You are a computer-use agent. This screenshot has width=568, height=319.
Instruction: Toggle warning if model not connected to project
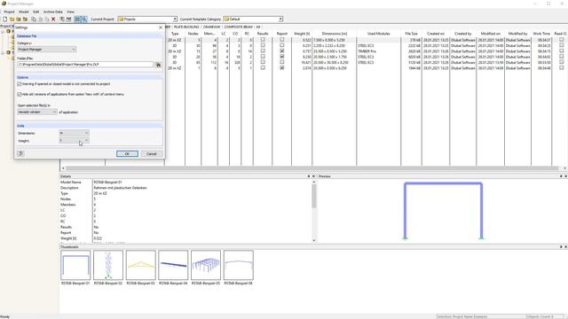pyautogui.click(x=20, y=84)
